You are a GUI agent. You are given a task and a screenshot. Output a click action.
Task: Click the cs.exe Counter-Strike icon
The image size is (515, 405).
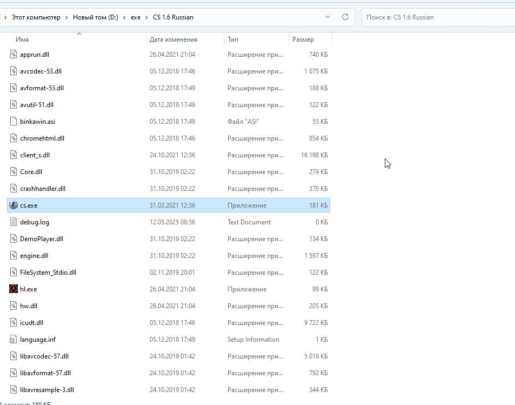[13, 205]
